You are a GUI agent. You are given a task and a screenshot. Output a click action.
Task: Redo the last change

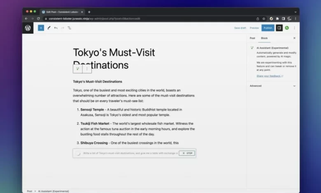click(x=63, y=28)
